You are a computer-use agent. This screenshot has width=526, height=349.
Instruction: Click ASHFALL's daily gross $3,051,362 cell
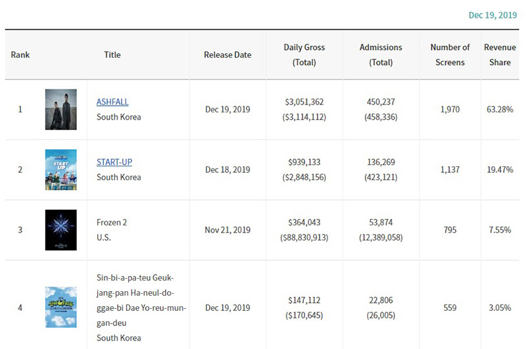[304, 102]
